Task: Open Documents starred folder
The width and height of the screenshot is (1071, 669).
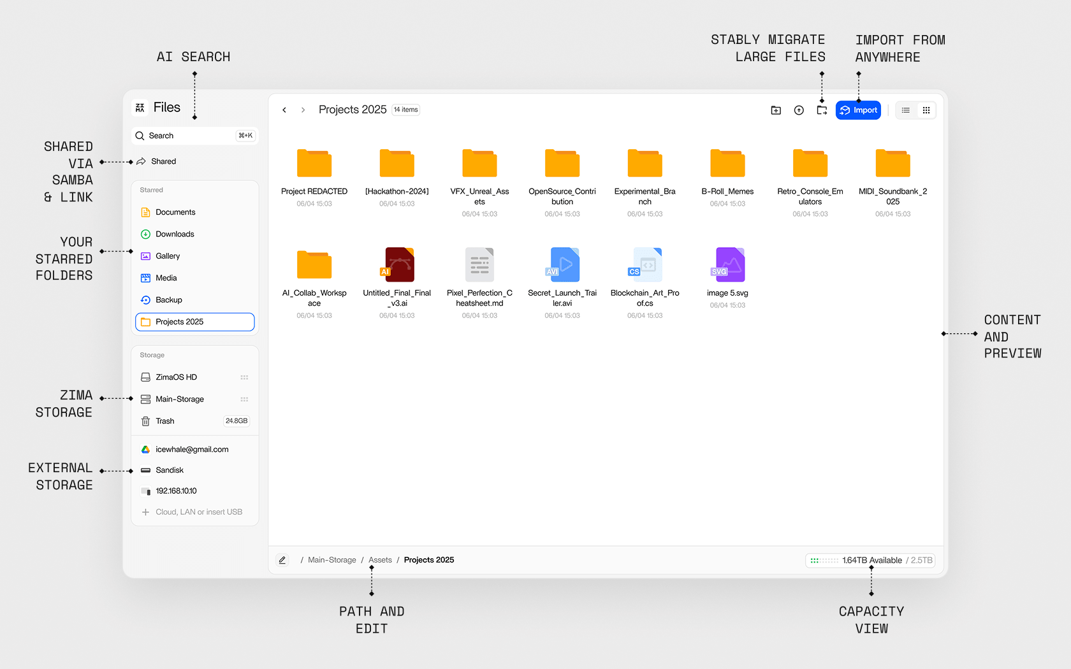Action: coord(194,212)
